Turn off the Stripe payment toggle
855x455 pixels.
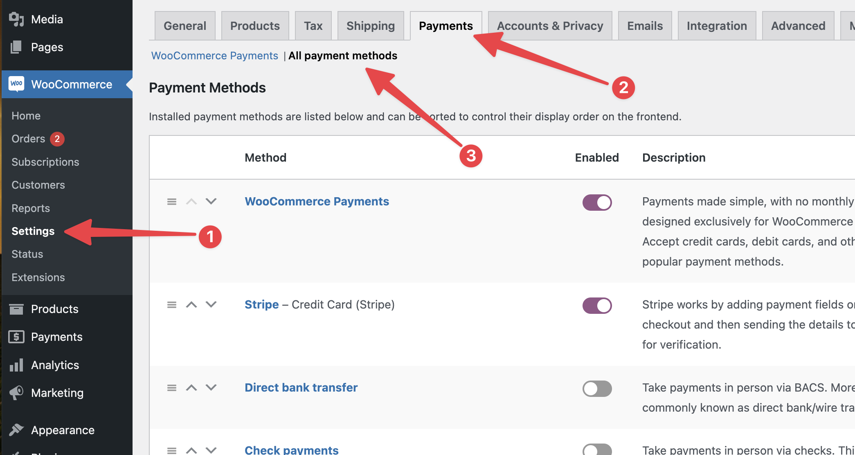click(x=597, y=306)
